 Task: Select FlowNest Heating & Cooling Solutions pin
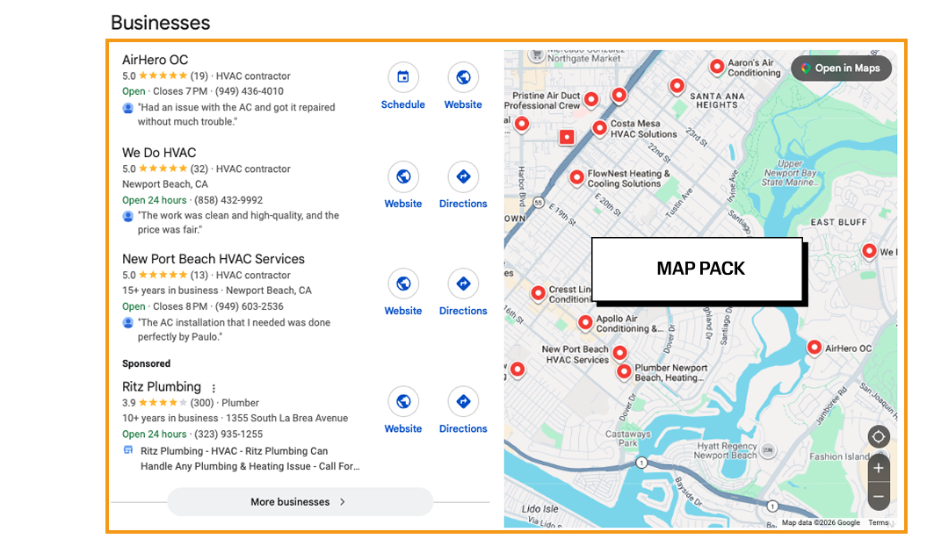click(576, 177)
